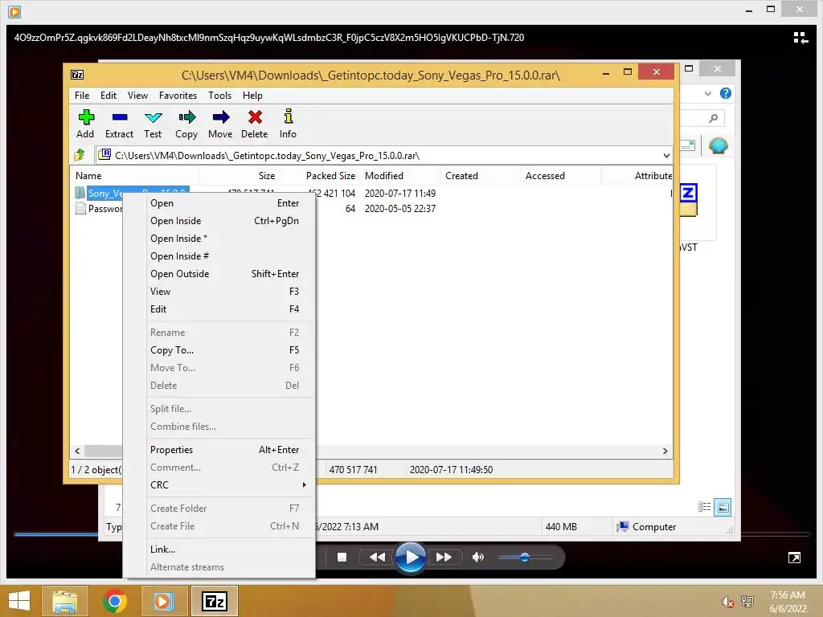Open File Explorer from the taskbar

(64, 601)
